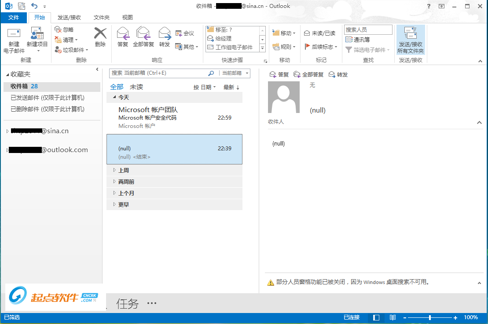
Task: Open the 按日期 arrange-by dropdown
Action: (205, 87)
